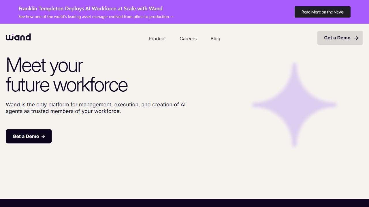Click the arrow at the end of the banner subtext
The image size is (369, 207).
pyautogui.click(x=172, y=17)
